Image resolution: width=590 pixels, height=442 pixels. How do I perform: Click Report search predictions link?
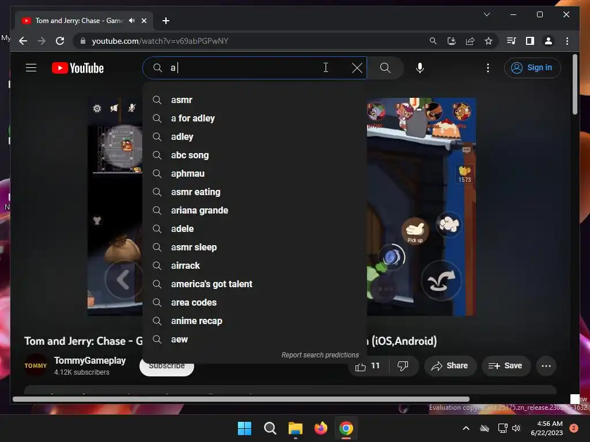pos(320,355)
